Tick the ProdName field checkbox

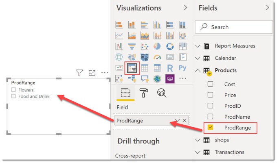pyautogui.click(x=210, y=117)
